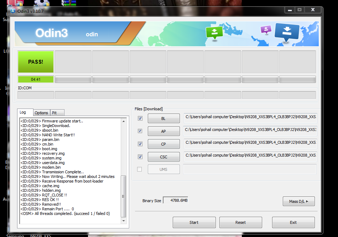
Task: Minimize the Odin3 window
Action: pyautogui.click(x=290, y=10)
